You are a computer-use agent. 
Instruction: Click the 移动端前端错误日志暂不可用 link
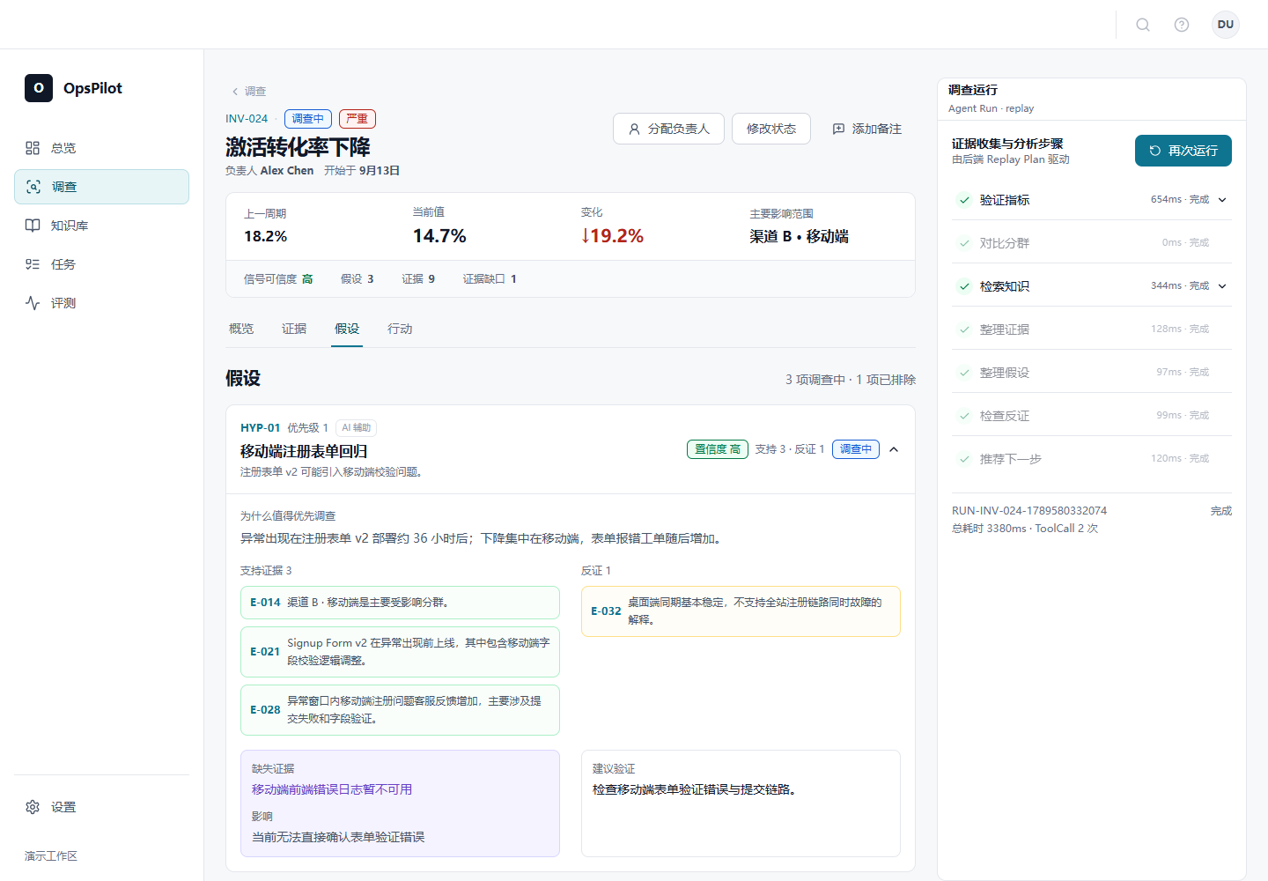point(332,789)
